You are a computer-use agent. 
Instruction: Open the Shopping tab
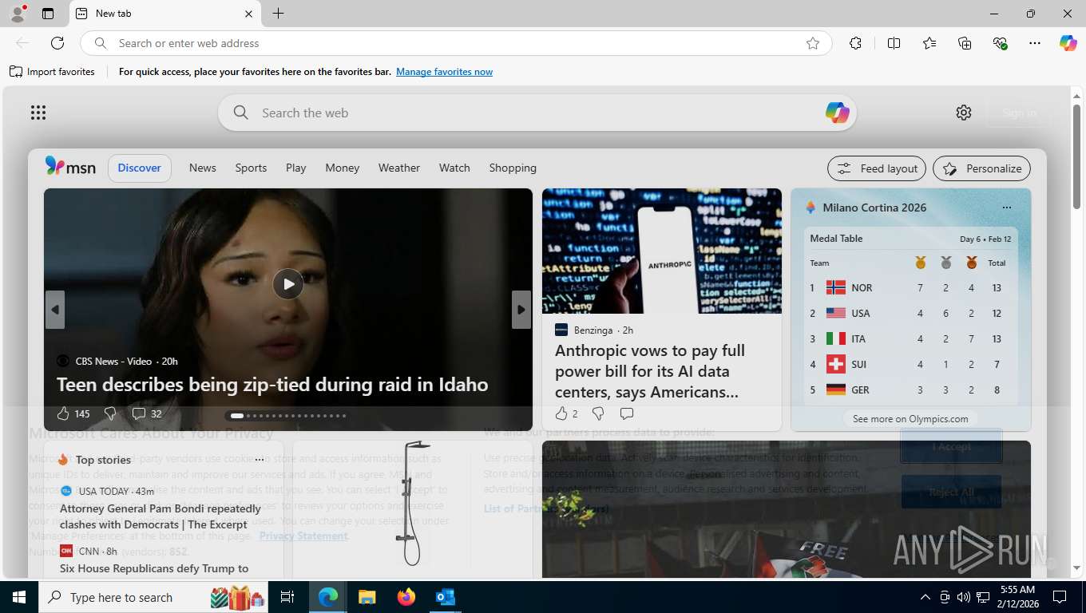tap(513, 168)
